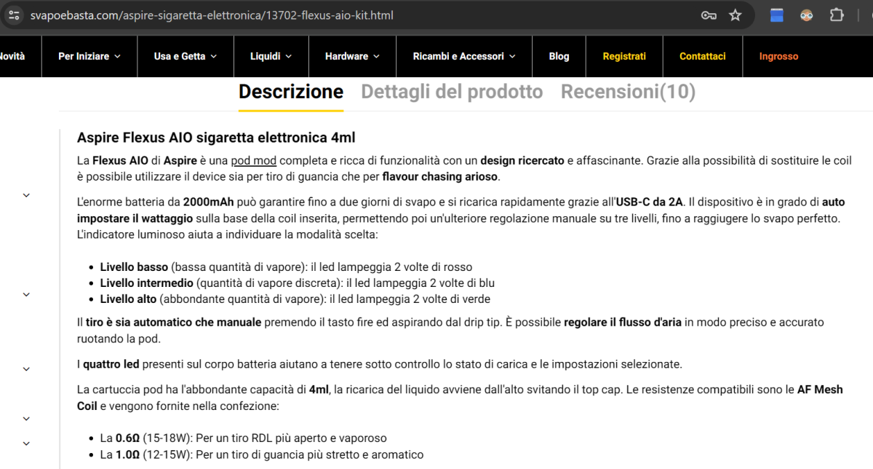This screenshot has width=873, height=469.
Task: Click the Livello intermedio bullet line
Action: point(297,283)
